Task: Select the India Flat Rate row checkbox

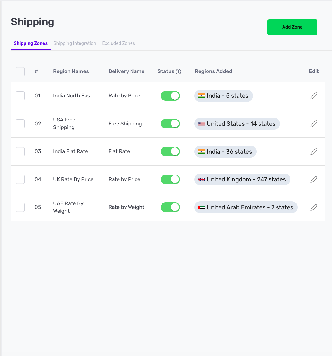Action: pos(20,152)
